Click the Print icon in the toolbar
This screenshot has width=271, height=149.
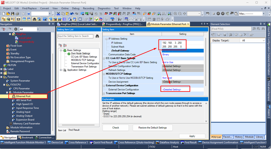[x=17, y=14]
